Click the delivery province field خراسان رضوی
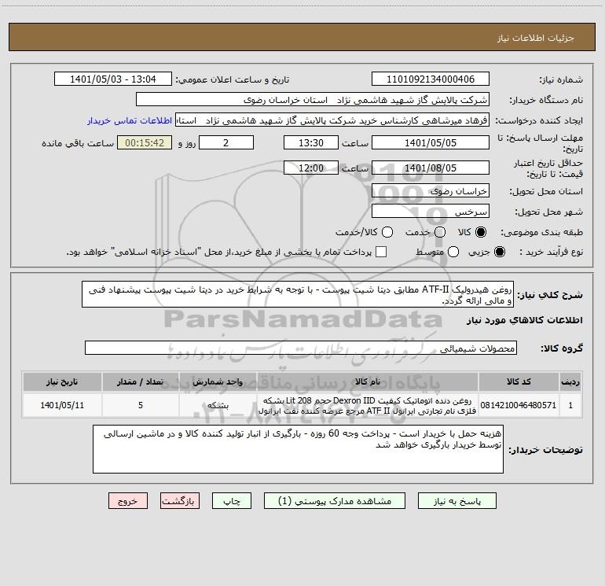This screenshot has width=605, height=586. (431, 191)
